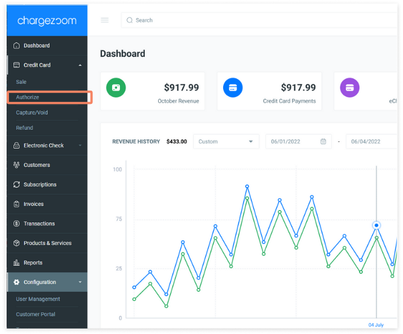The image size is (403, 334).
Task: Open Customer Portal under Configuration
Action: pos(36,315)
